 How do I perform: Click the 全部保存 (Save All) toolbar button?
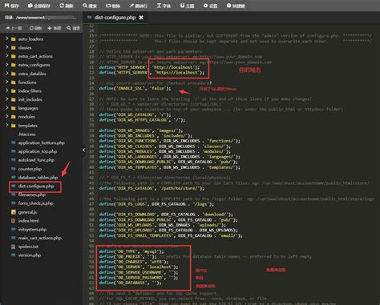tap(39, 6)
